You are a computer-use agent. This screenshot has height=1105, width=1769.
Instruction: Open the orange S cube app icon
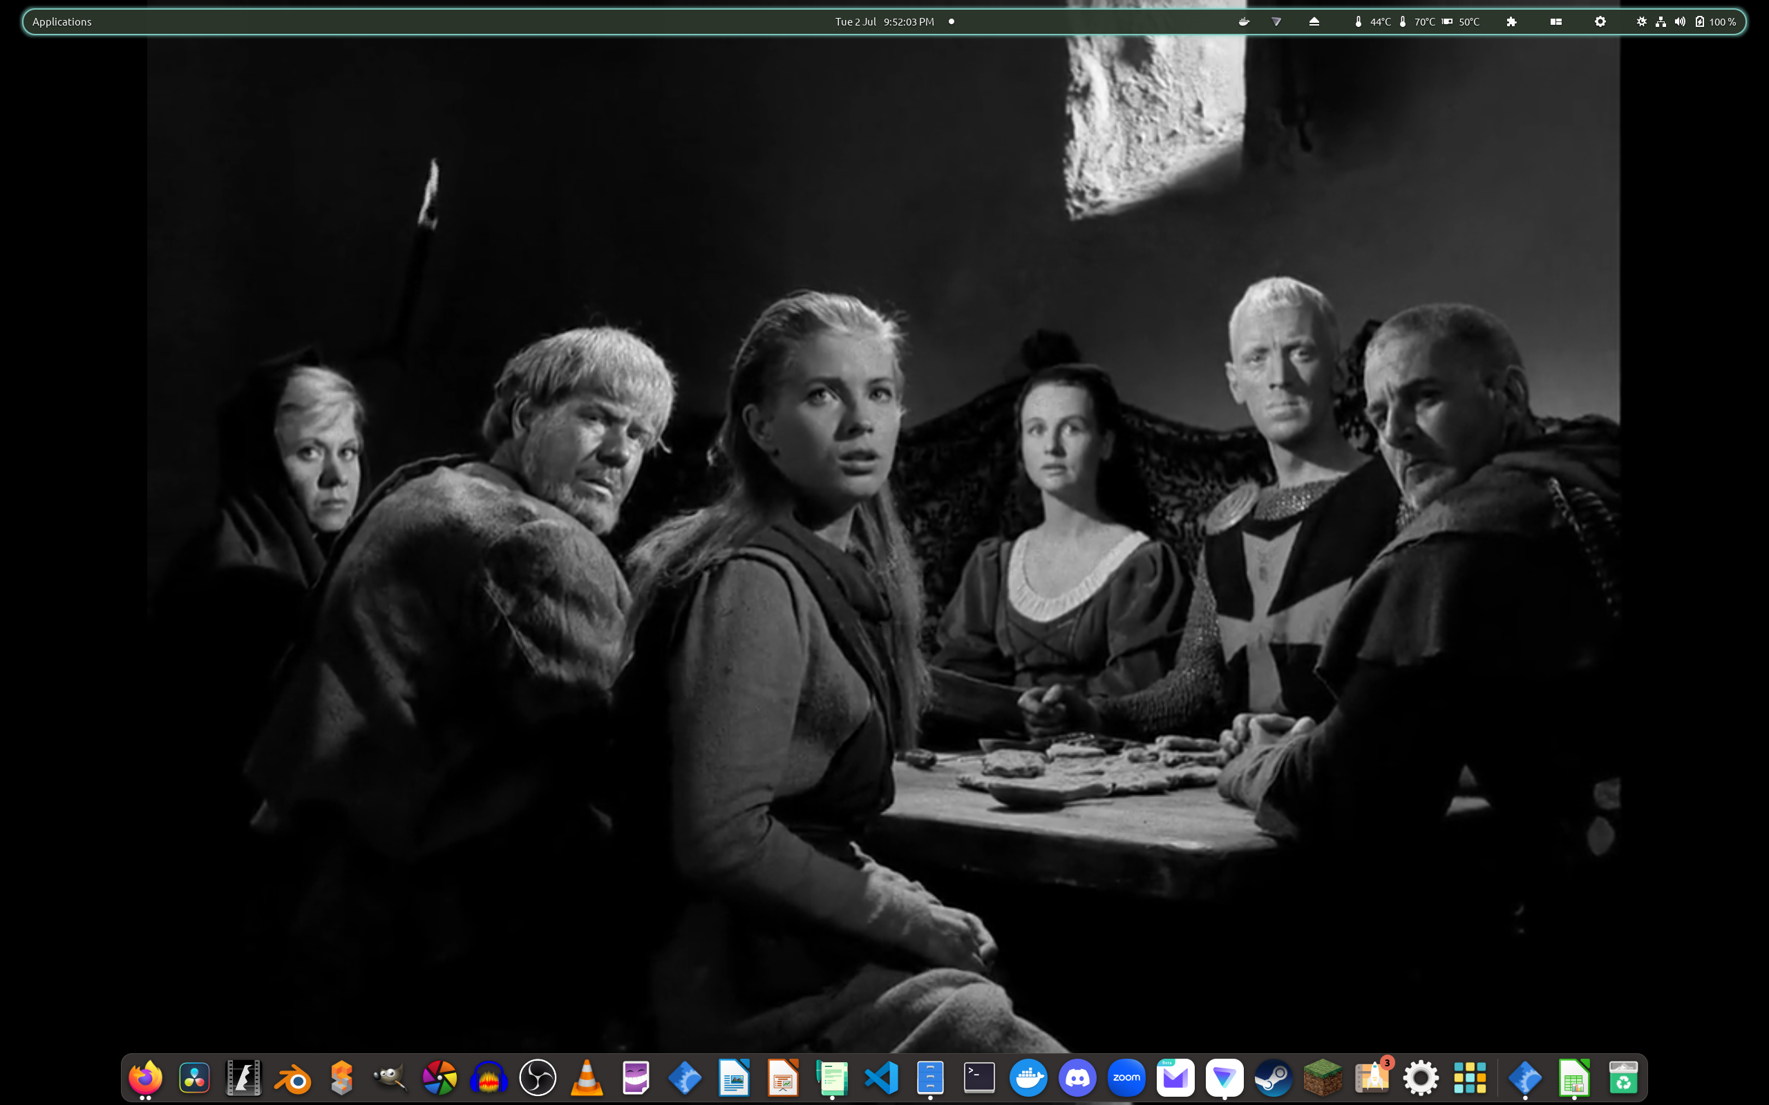341,1077
